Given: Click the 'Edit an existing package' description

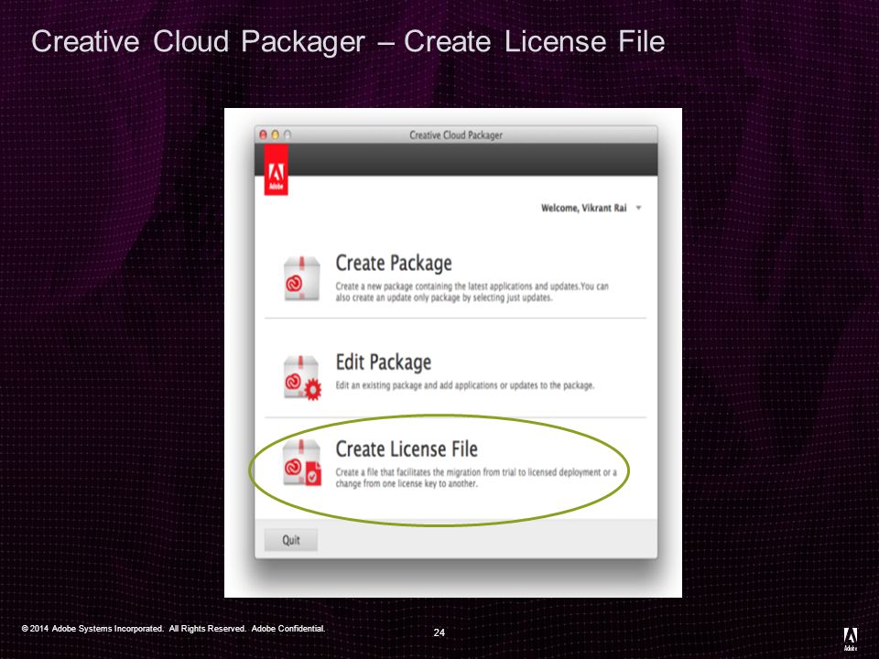Looking at the screenshot, I should click(465, 385).
